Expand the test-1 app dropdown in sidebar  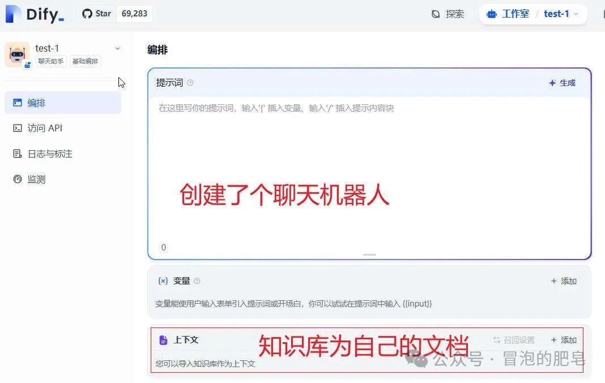click(x=117, y=49)
